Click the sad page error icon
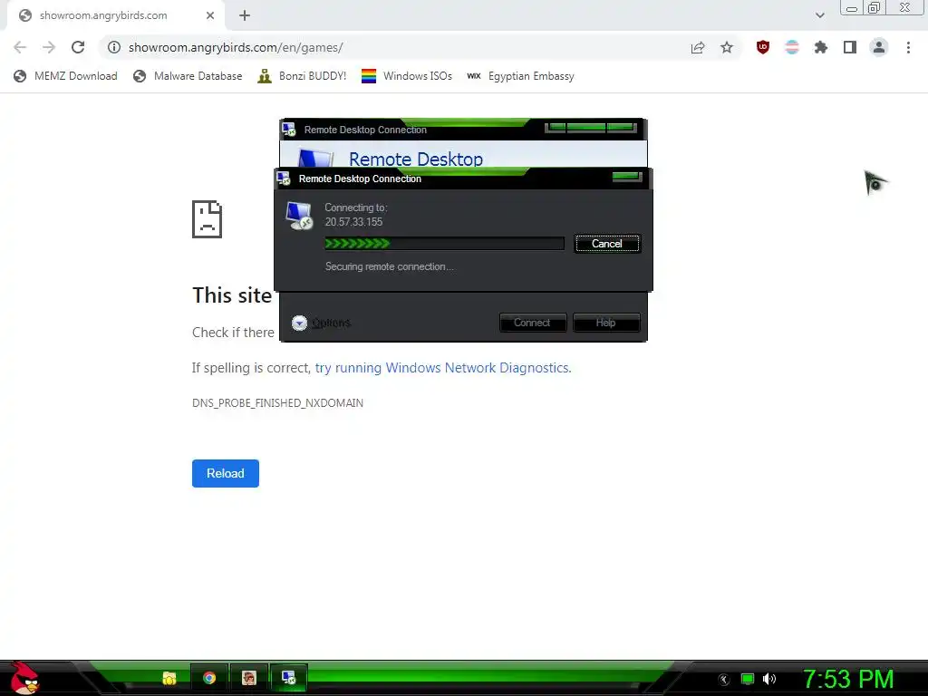The height and width of the screenshot is (696, 928). (208, 219)
